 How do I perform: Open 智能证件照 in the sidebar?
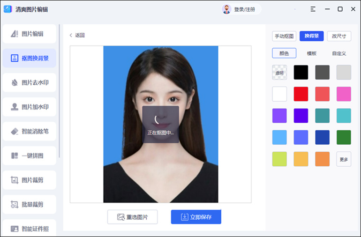[x=29, y=228]
